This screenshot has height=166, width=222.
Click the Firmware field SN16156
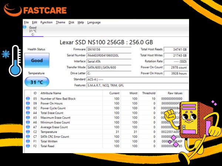click(x=109, y=49)
